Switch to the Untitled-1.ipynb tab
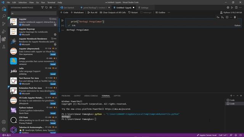The width and height of the screenshot is (244, 137). [124, 8]
